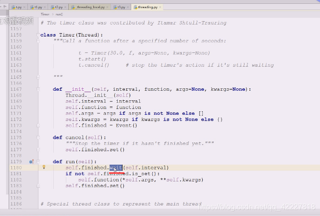Close the t2.py tab
The height and width of the screenshot is (216, 320).
(65, 7)
